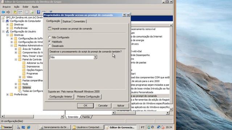Collapse the Configuração do Computador node
The image size is (232, 130).
(x=3, y=21)
